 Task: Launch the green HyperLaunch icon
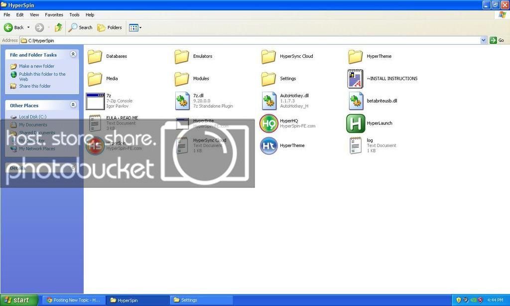(356, 124)
